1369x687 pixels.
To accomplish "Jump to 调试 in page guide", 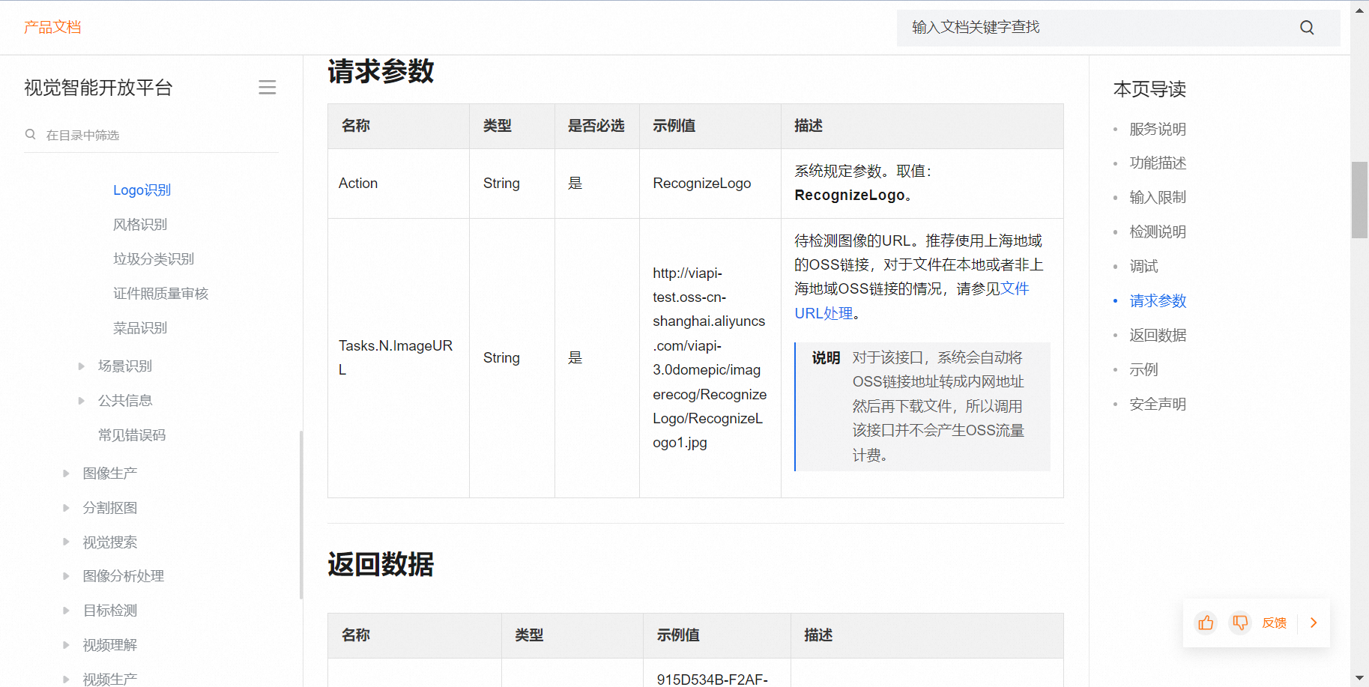I will [x=1143, y=266].
